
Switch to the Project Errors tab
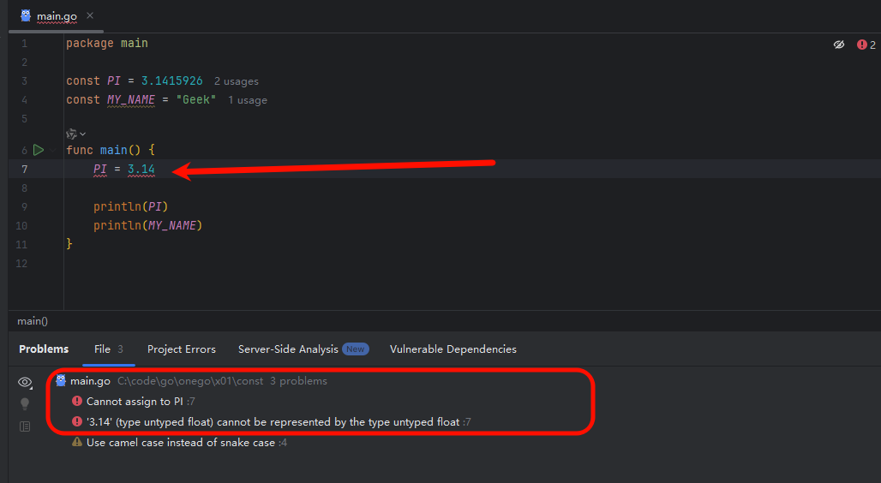click(182, 349)
